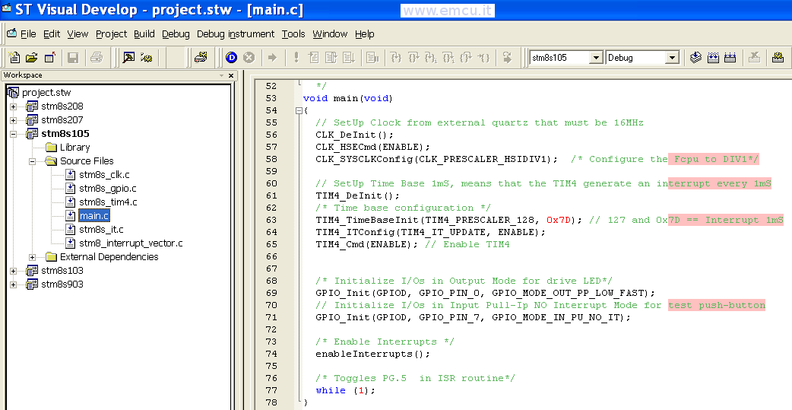Open the Build menu

tap(144, 34)
